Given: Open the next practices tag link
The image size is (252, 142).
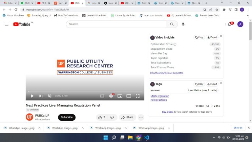Looking at the screenshot, I should (158, 100).
